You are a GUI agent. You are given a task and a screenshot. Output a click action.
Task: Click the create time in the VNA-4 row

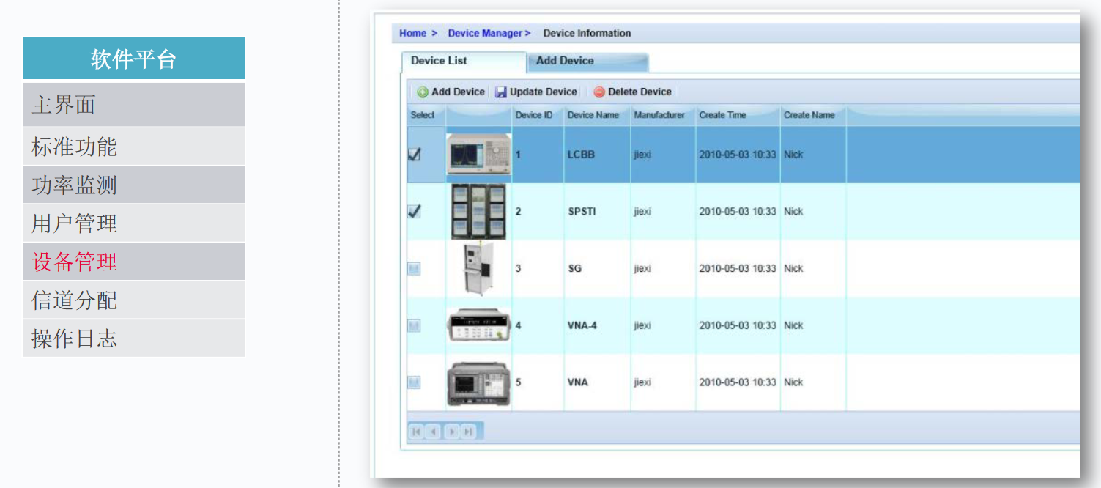click(x=738, y=325)
